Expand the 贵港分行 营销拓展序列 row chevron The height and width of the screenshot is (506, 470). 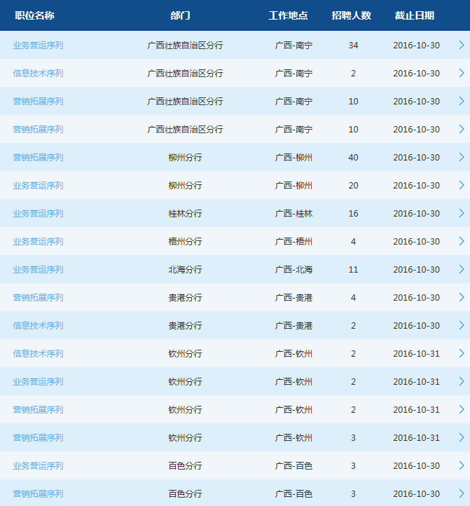point(461,297)
